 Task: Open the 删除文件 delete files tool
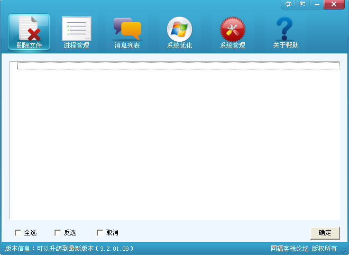click(29, 32)
